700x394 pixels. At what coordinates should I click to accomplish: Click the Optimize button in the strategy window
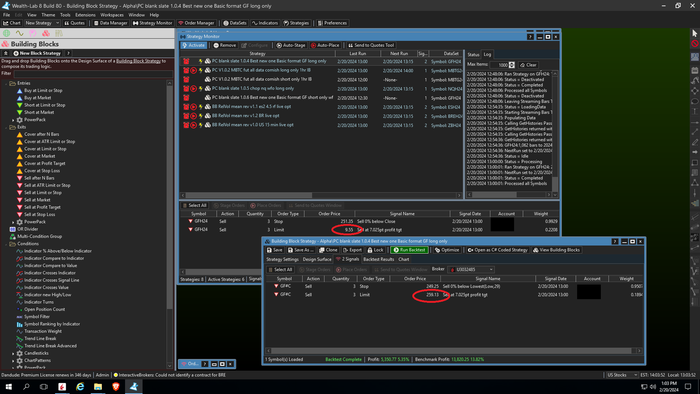447,250
